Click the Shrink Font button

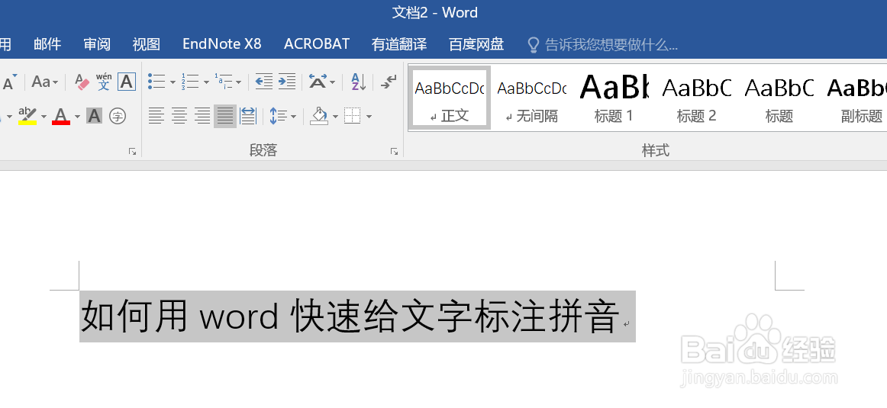(9, 82)
